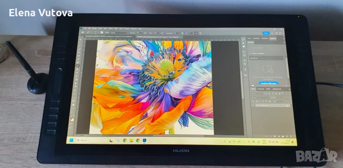This screenshot has height=168, width=343.
Task: Open the File menu
Action: tap(85, 28)
